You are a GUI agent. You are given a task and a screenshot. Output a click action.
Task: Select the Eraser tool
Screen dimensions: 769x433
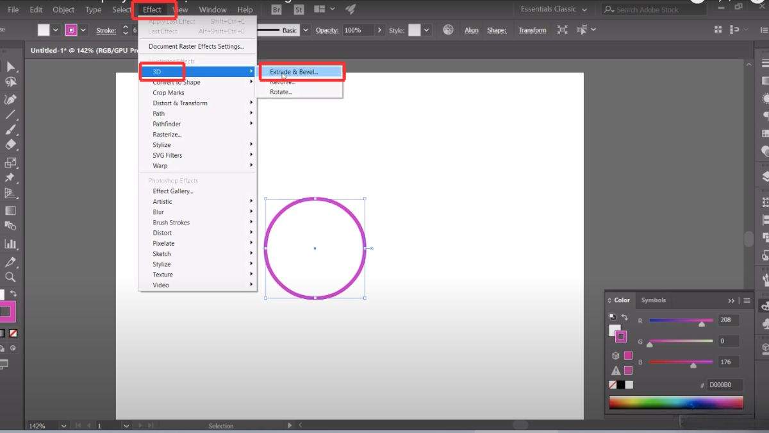point(10,146)
